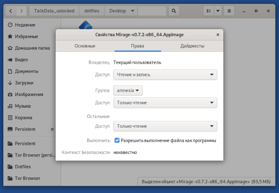The width and height of the screenshot is (279, 193).
Task: Open Корзина in sidebar
Action: [x=23, y=117]
